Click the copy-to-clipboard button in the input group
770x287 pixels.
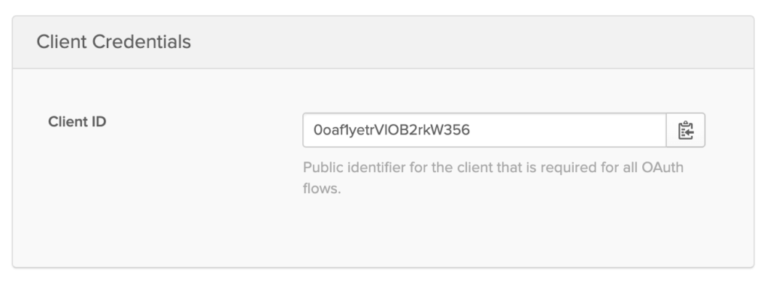point(686,130)
